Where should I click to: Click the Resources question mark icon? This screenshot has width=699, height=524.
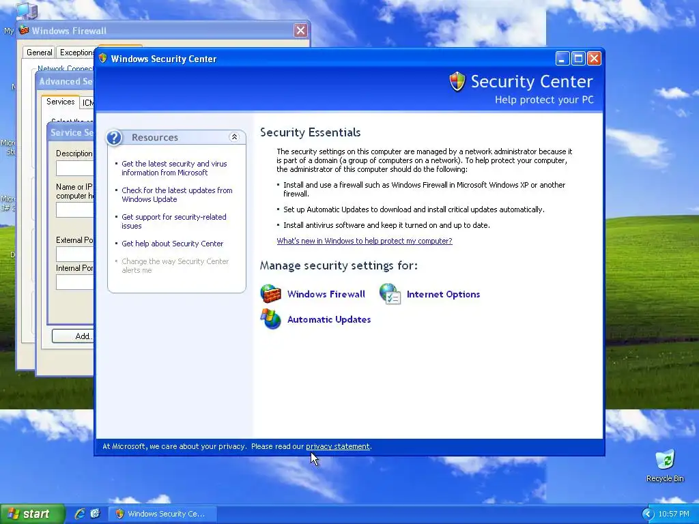[114, 137]
